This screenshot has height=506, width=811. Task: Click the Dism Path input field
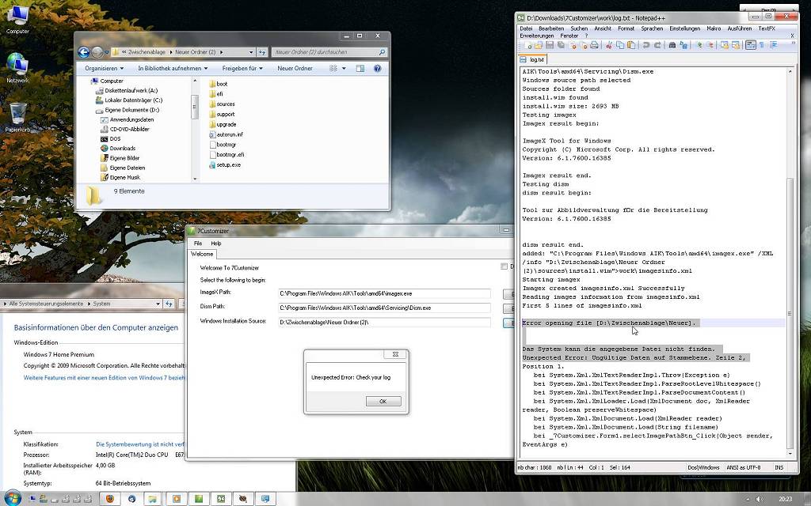pyautogui.click(x=384, y=308)
